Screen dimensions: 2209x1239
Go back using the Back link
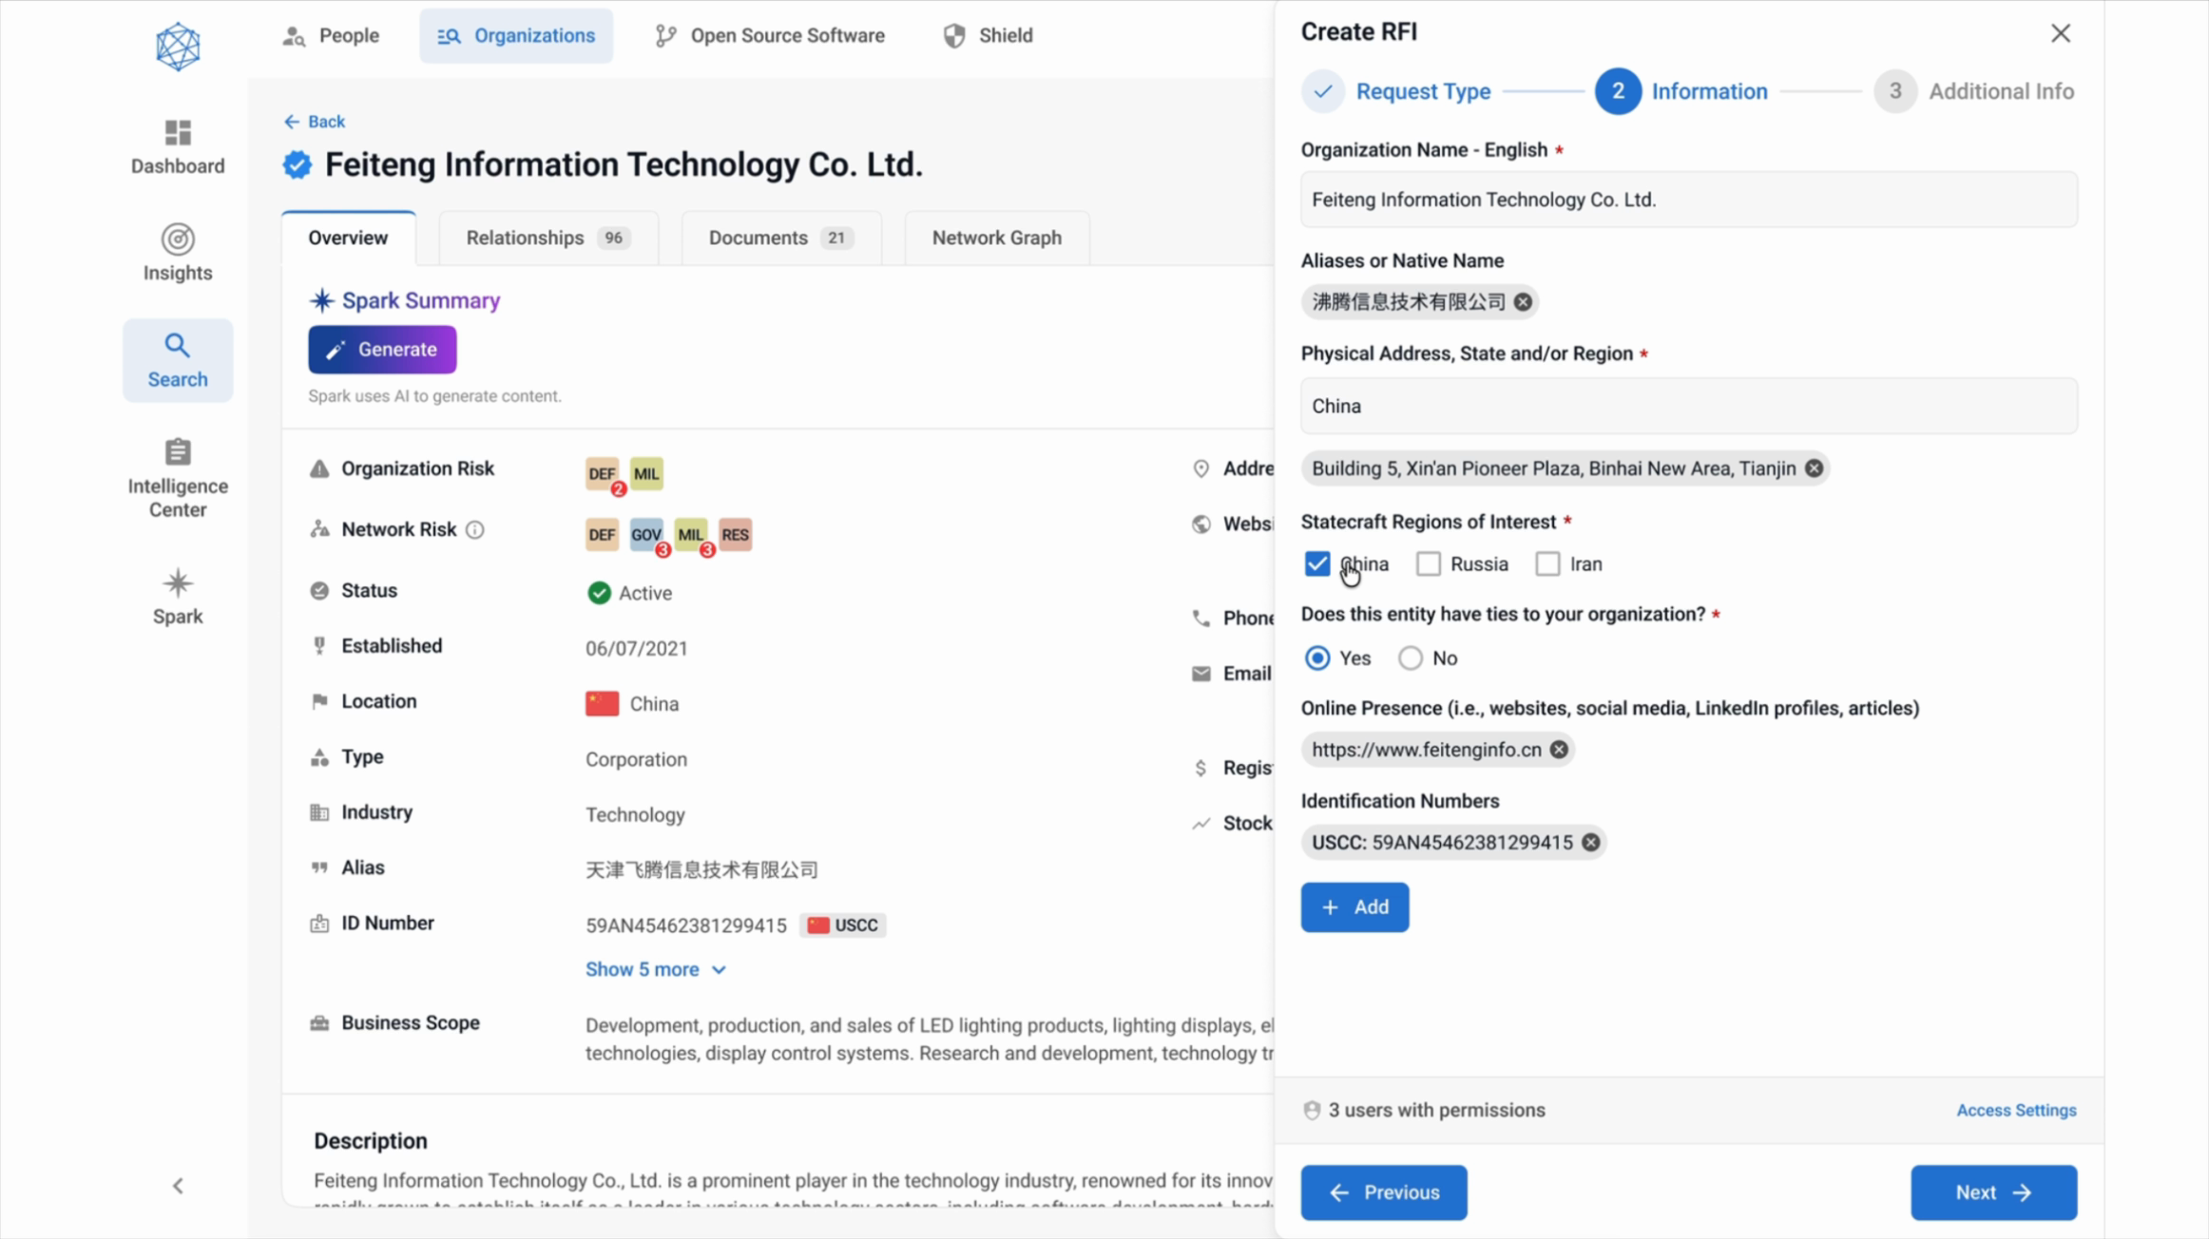pyautogui.click(x=315, y=122)
